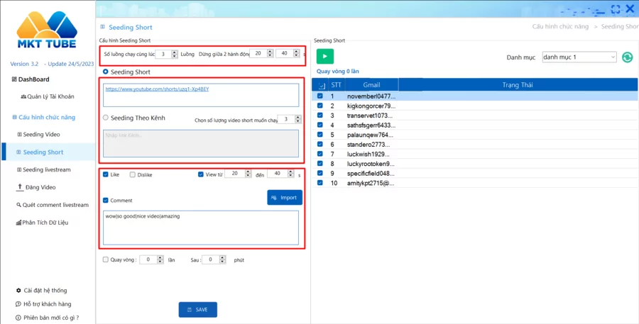Open the Danh mục dropdown
Image resolution: width=639 pixels, height=324 pixels.
pos(579,57)
